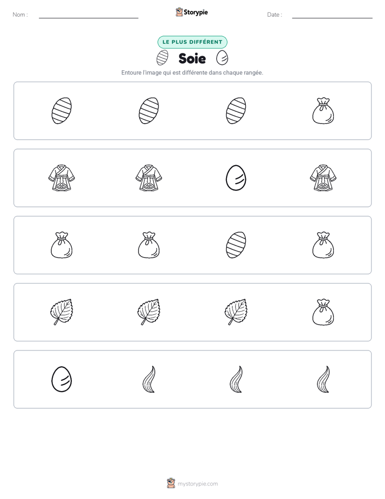
Task: Click the Nom input line
Action: [88, 15]
